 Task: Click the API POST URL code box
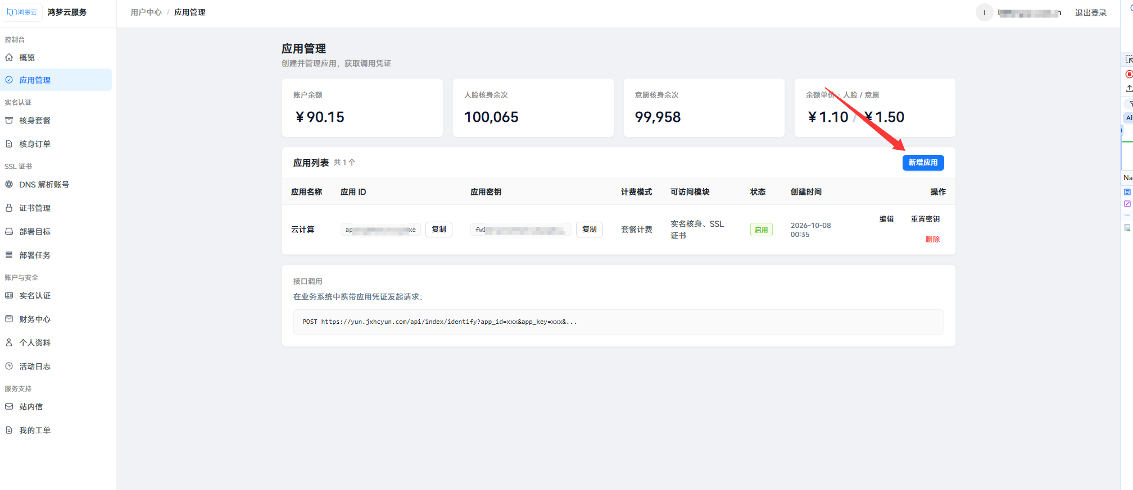tap(618, 322)
